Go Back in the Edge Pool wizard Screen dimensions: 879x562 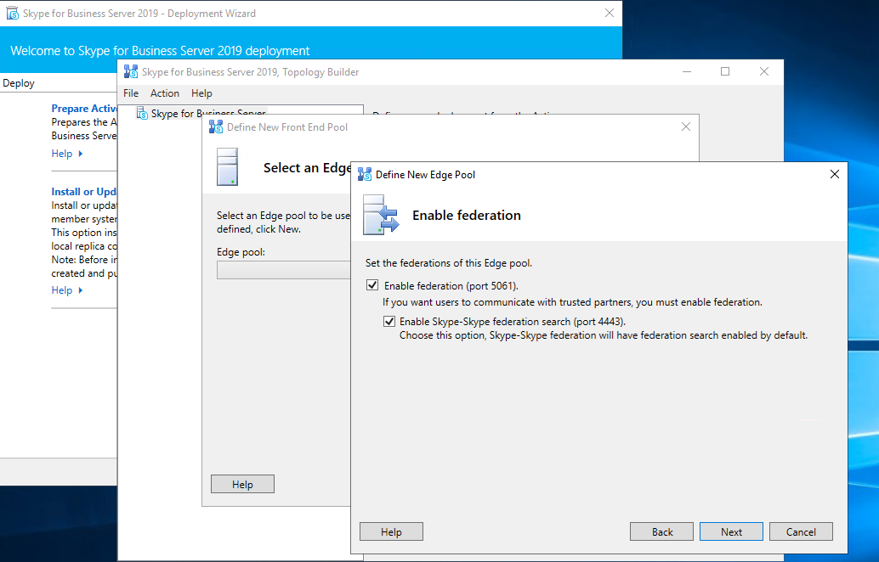(x=661, y=532)
